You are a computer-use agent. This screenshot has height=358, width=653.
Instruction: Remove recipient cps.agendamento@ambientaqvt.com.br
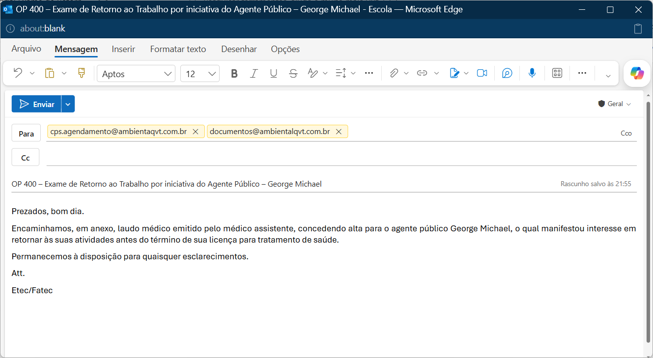click(196, 132)
